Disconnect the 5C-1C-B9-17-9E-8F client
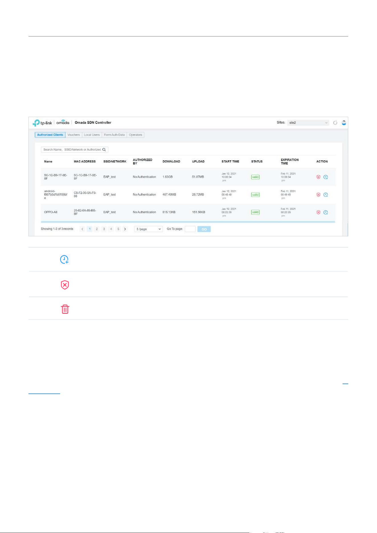 tap(318, 177)
